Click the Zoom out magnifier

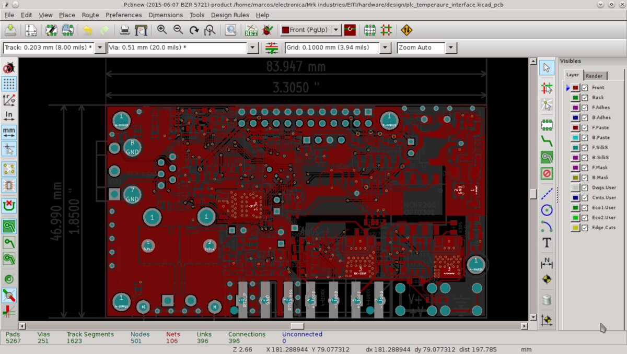(178, 30)
